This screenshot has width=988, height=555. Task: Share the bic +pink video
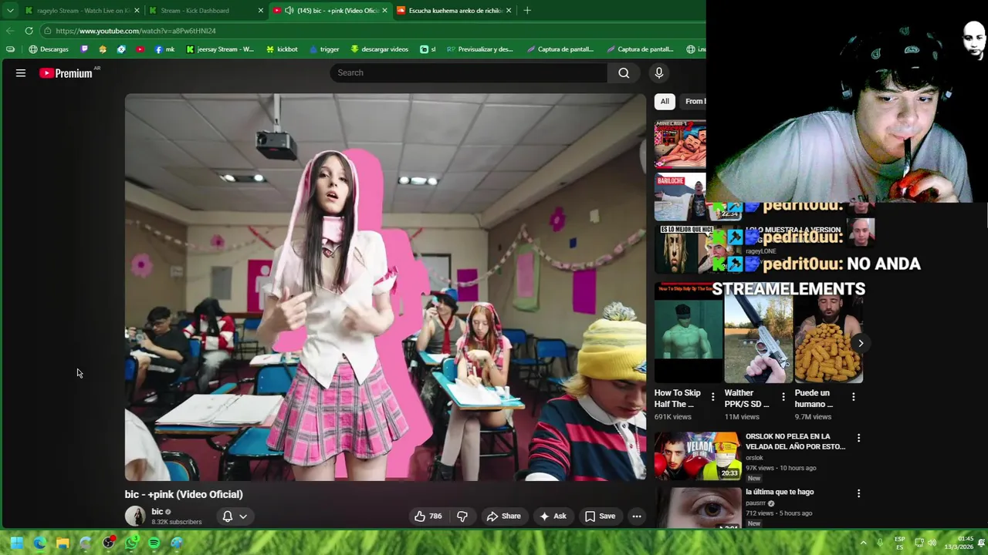[x=503, y=516]
